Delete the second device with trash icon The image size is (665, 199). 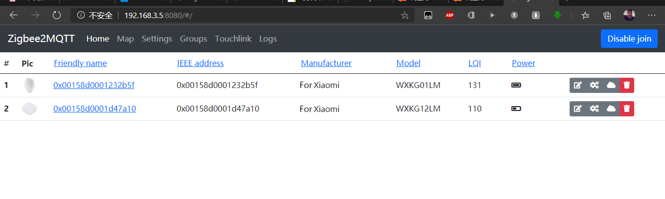click(627, 109)
